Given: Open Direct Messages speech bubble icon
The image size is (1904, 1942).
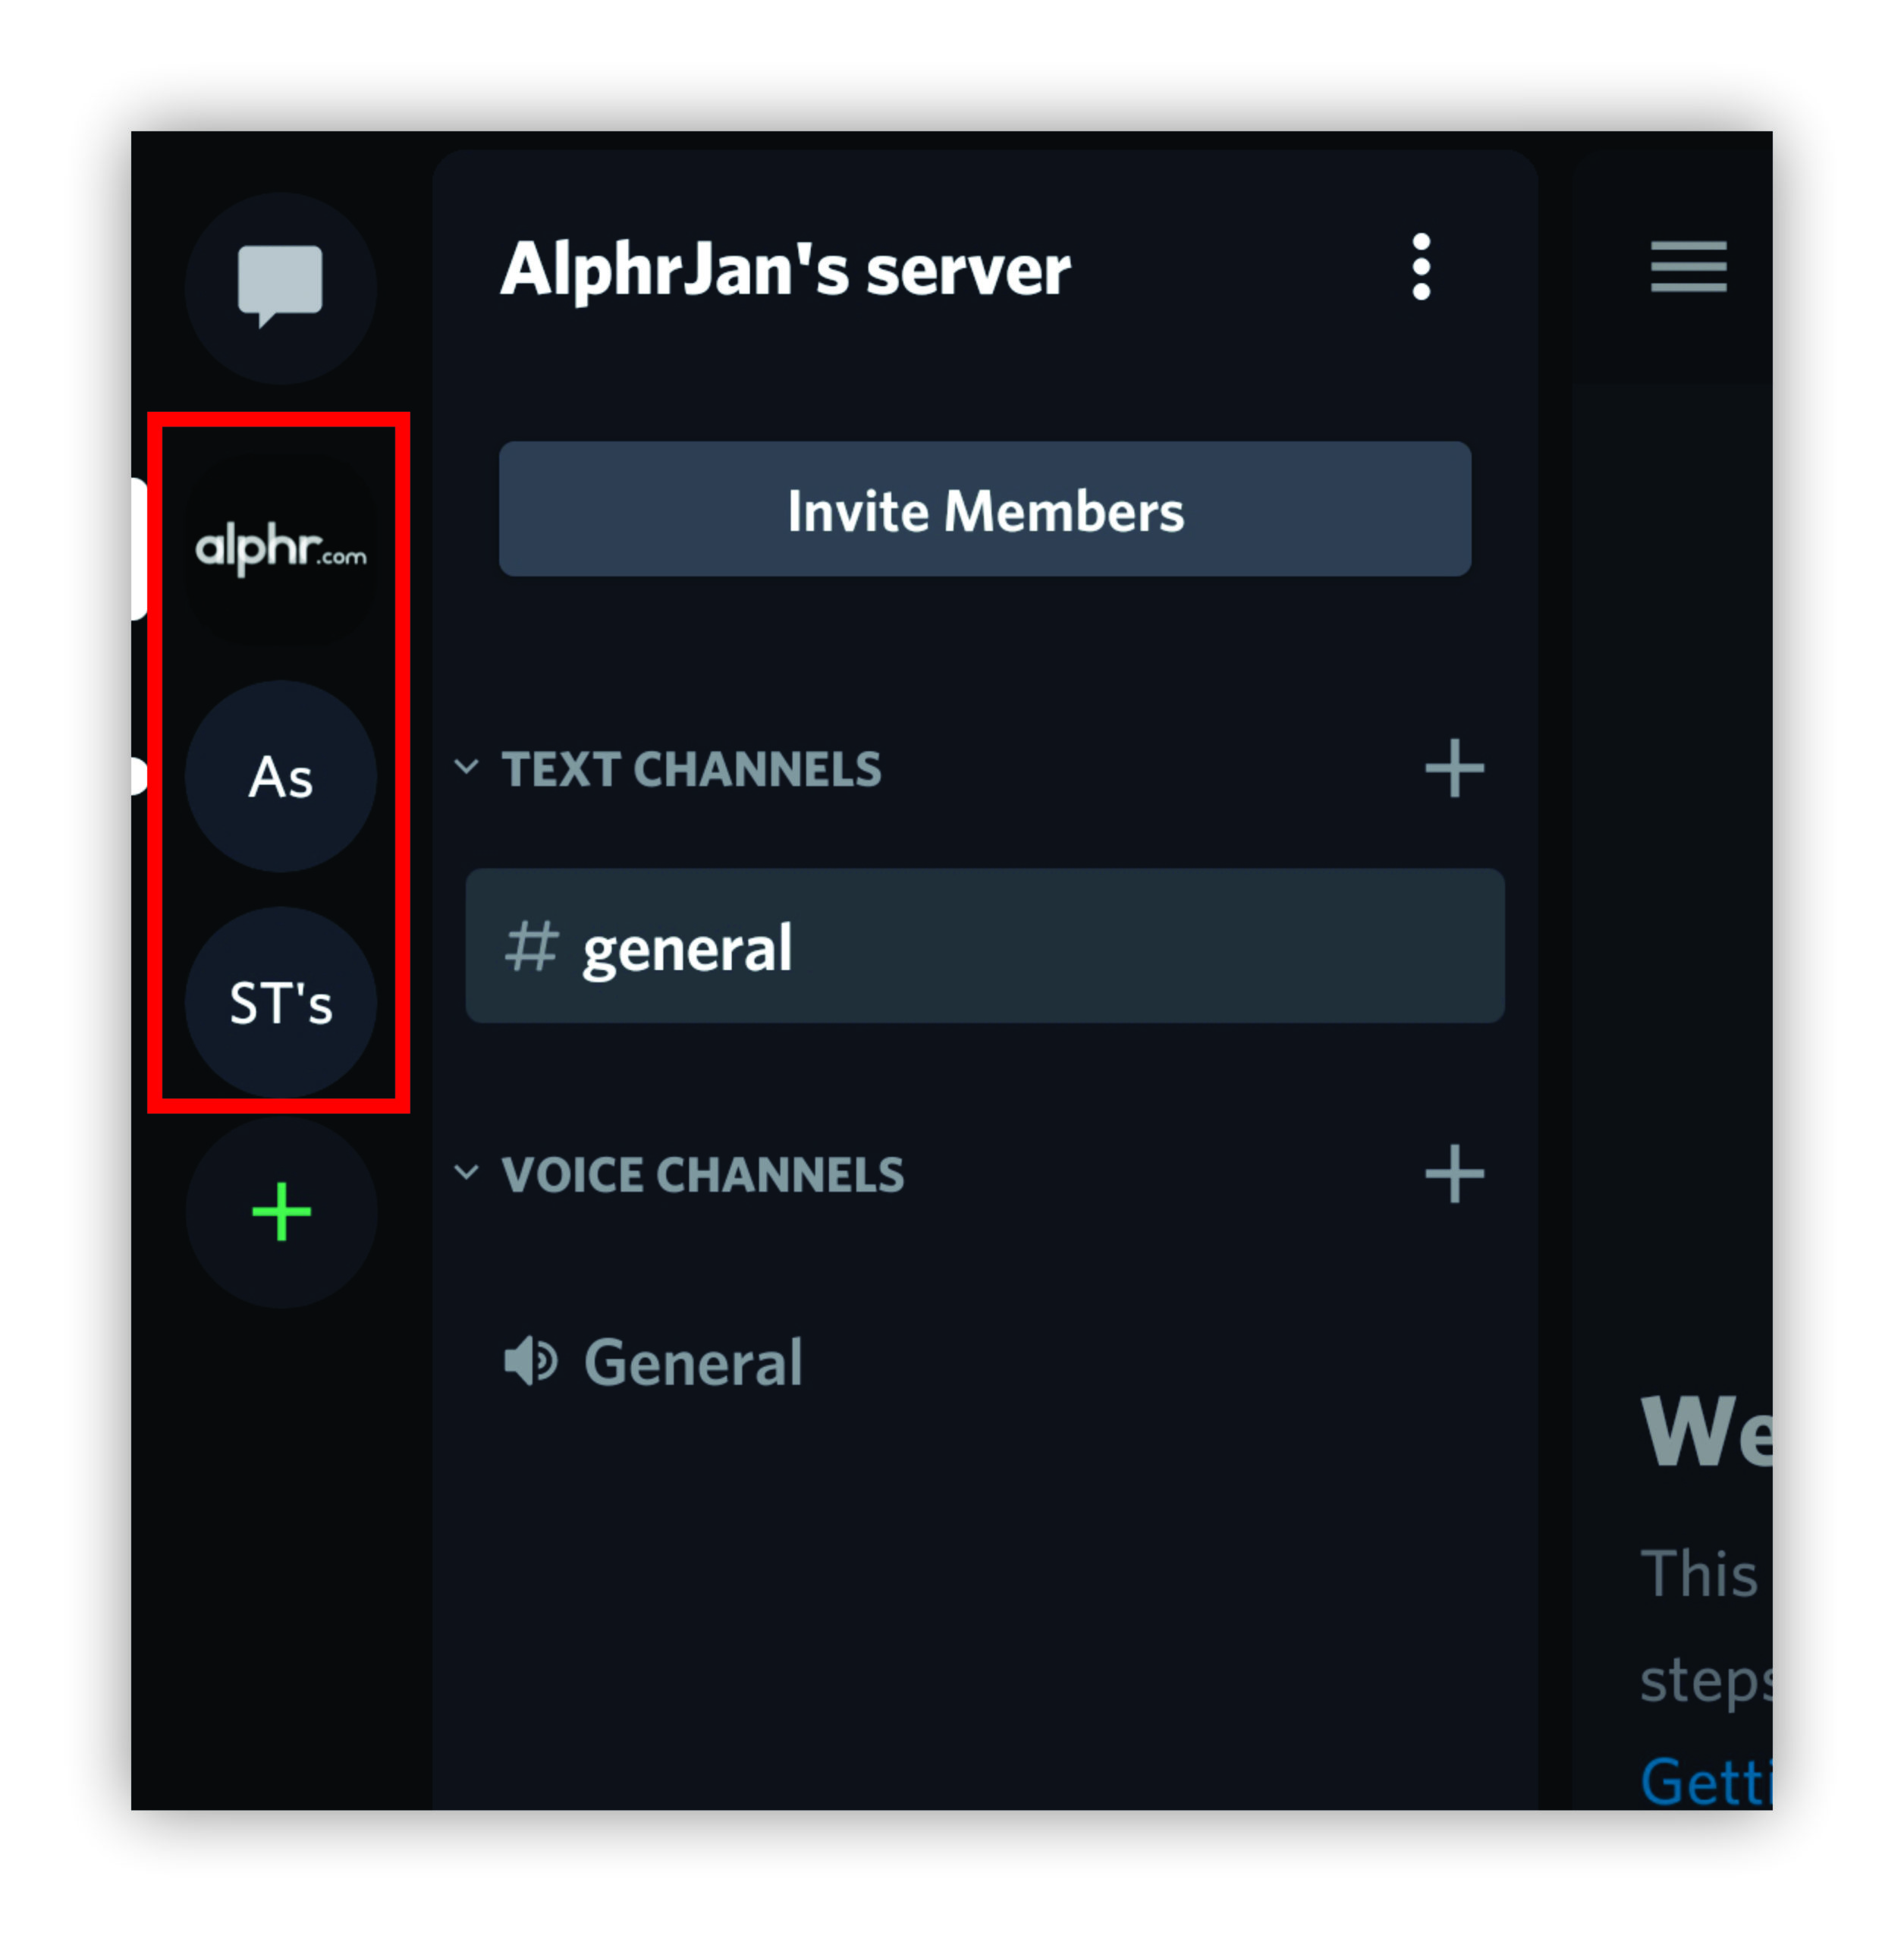Looking at the screenshot, I should tap(280, 287).
